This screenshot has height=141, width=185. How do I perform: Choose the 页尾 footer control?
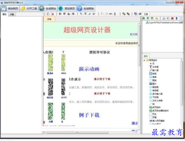[153, 117]
